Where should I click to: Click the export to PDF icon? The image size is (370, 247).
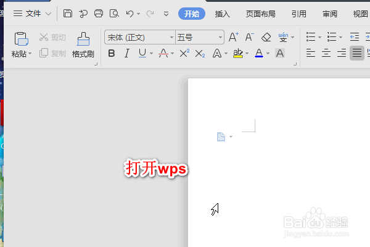(83, 14)
